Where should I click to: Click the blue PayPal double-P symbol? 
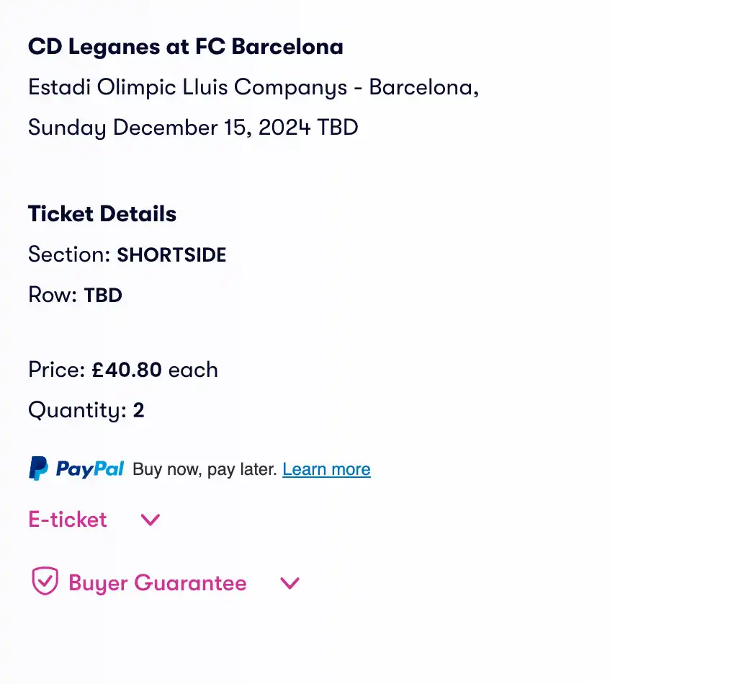[x=37, y=468]
